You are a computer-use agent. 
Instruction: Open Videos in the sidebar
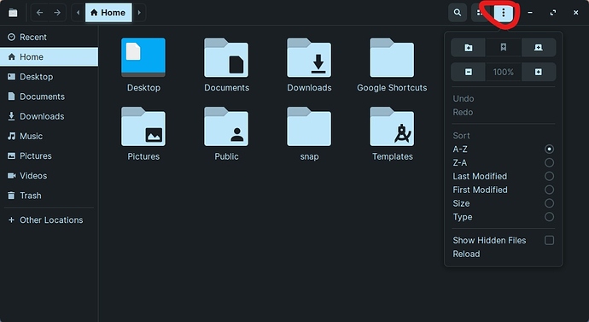(x=49, y=176)
